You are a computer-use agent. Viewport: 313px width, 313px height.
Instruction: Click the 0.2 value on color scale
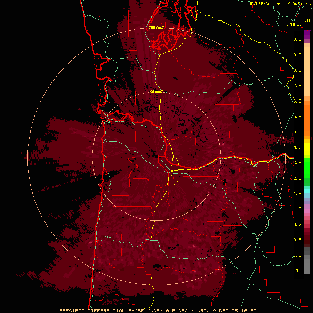(x=297, y=225)
